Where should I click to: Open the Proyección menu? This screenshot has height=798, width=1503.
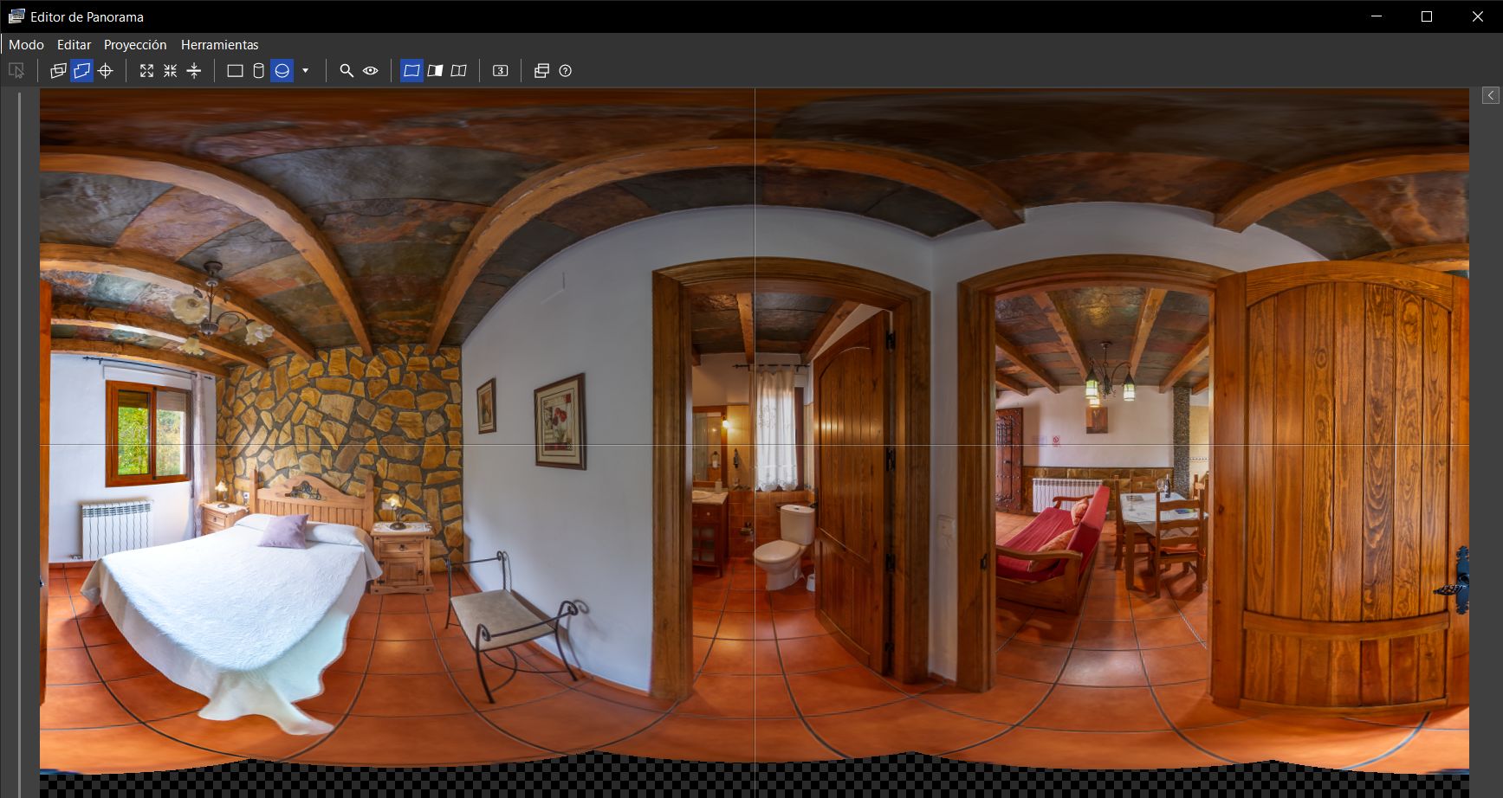[x=135, y=45]
